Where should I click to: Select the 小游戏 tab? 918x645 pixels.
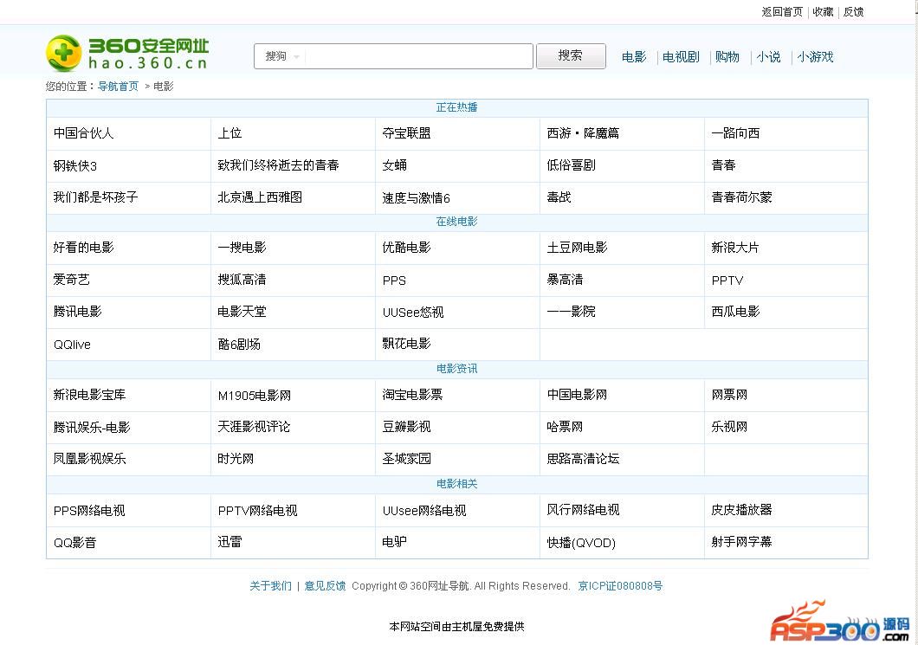coord(815,57)
